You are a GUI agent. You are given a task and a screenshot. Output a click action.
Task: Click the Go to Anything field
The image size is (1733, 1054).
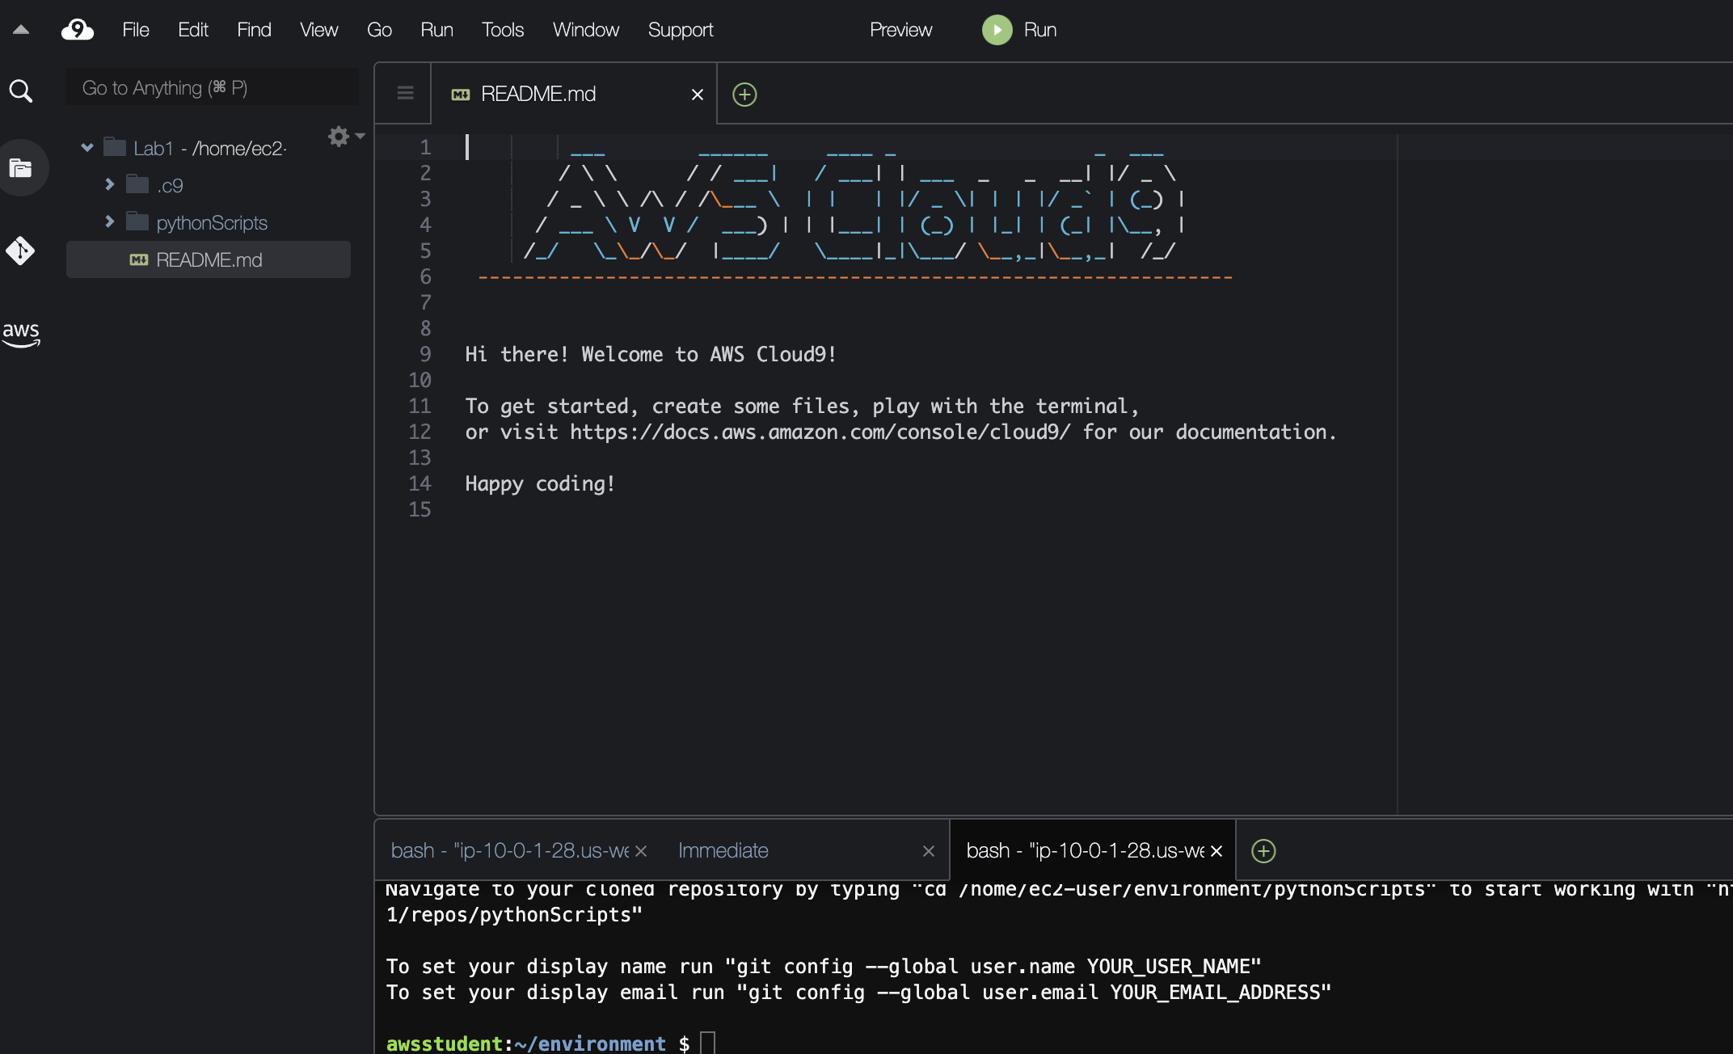[212, 87]
